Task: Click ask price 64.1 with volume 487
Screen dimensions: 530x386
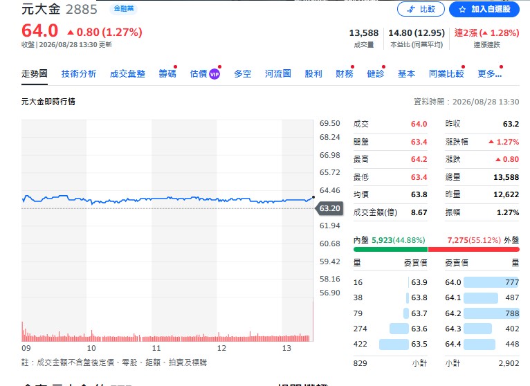Action: click(x=482, y=297)
